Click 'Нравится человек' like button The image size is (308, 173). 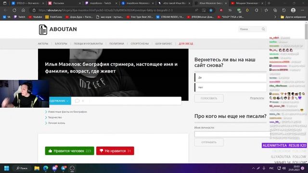(x=69, y=151)
